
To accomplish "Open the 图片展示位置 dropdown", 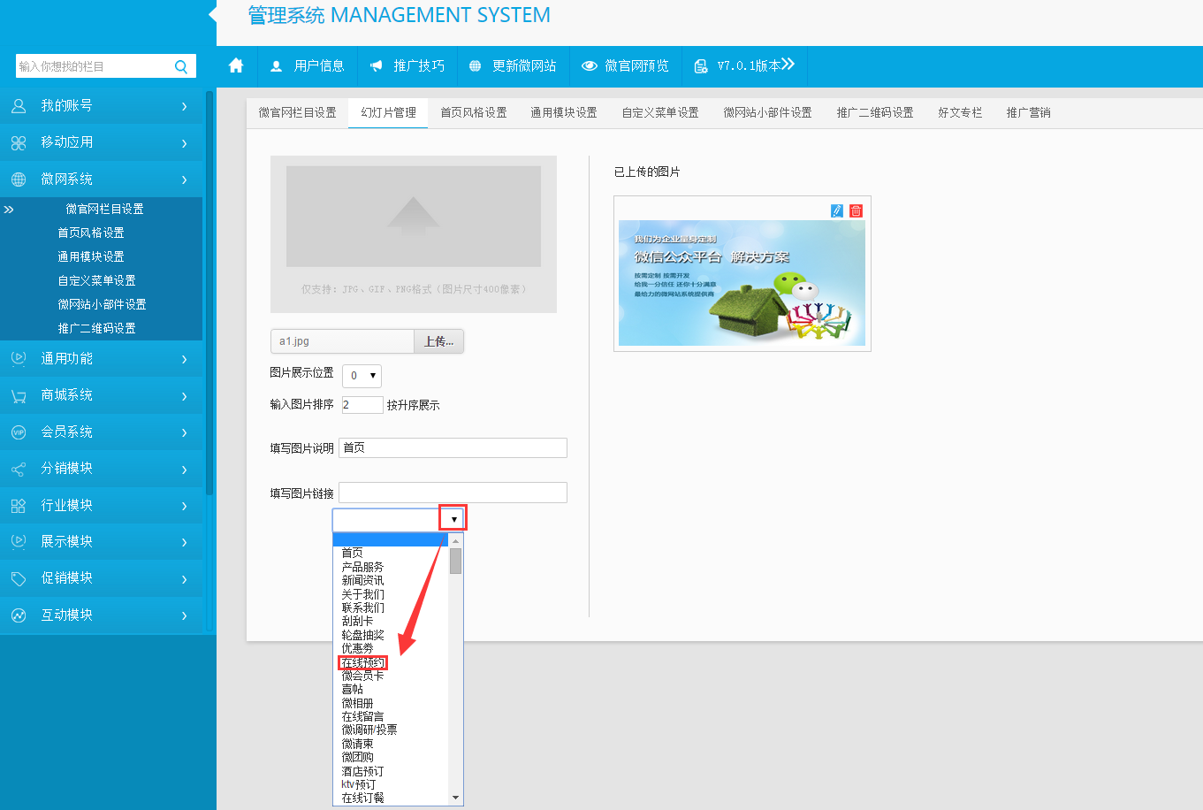I will pos(362,376).
